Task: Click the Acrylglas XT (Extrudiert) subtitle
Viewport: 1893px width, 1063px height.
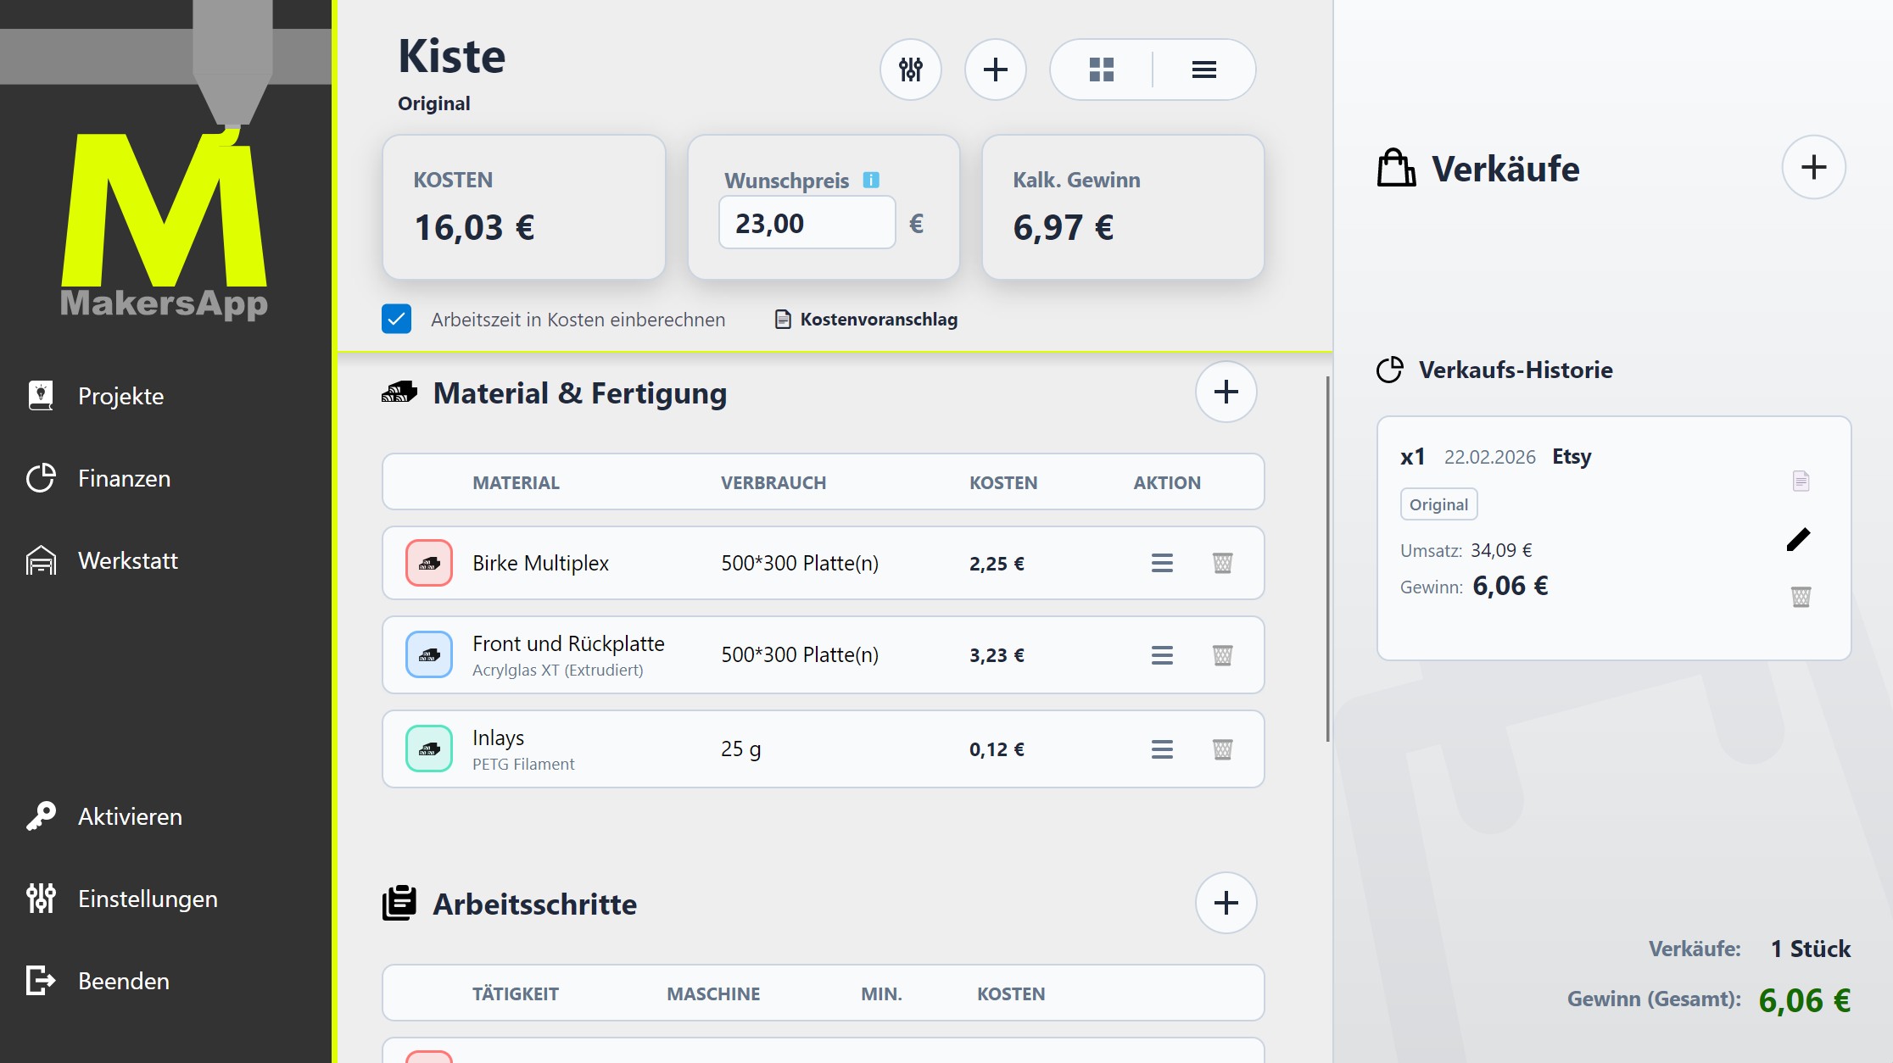Action: pyautogui.click(x=558, y=670)
